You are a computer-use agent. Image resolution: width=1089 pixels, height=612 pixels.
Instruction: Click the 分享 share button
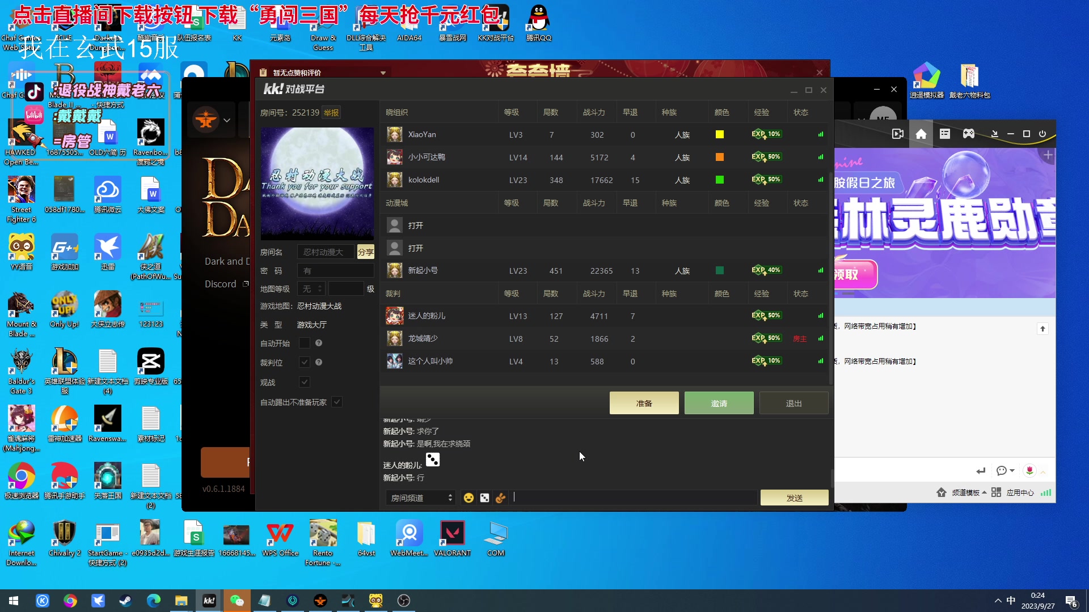click(366, 252)
